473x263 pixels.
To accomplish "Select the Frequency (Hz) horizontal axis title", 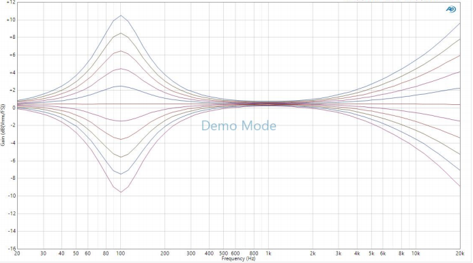I will click(238, 258).
